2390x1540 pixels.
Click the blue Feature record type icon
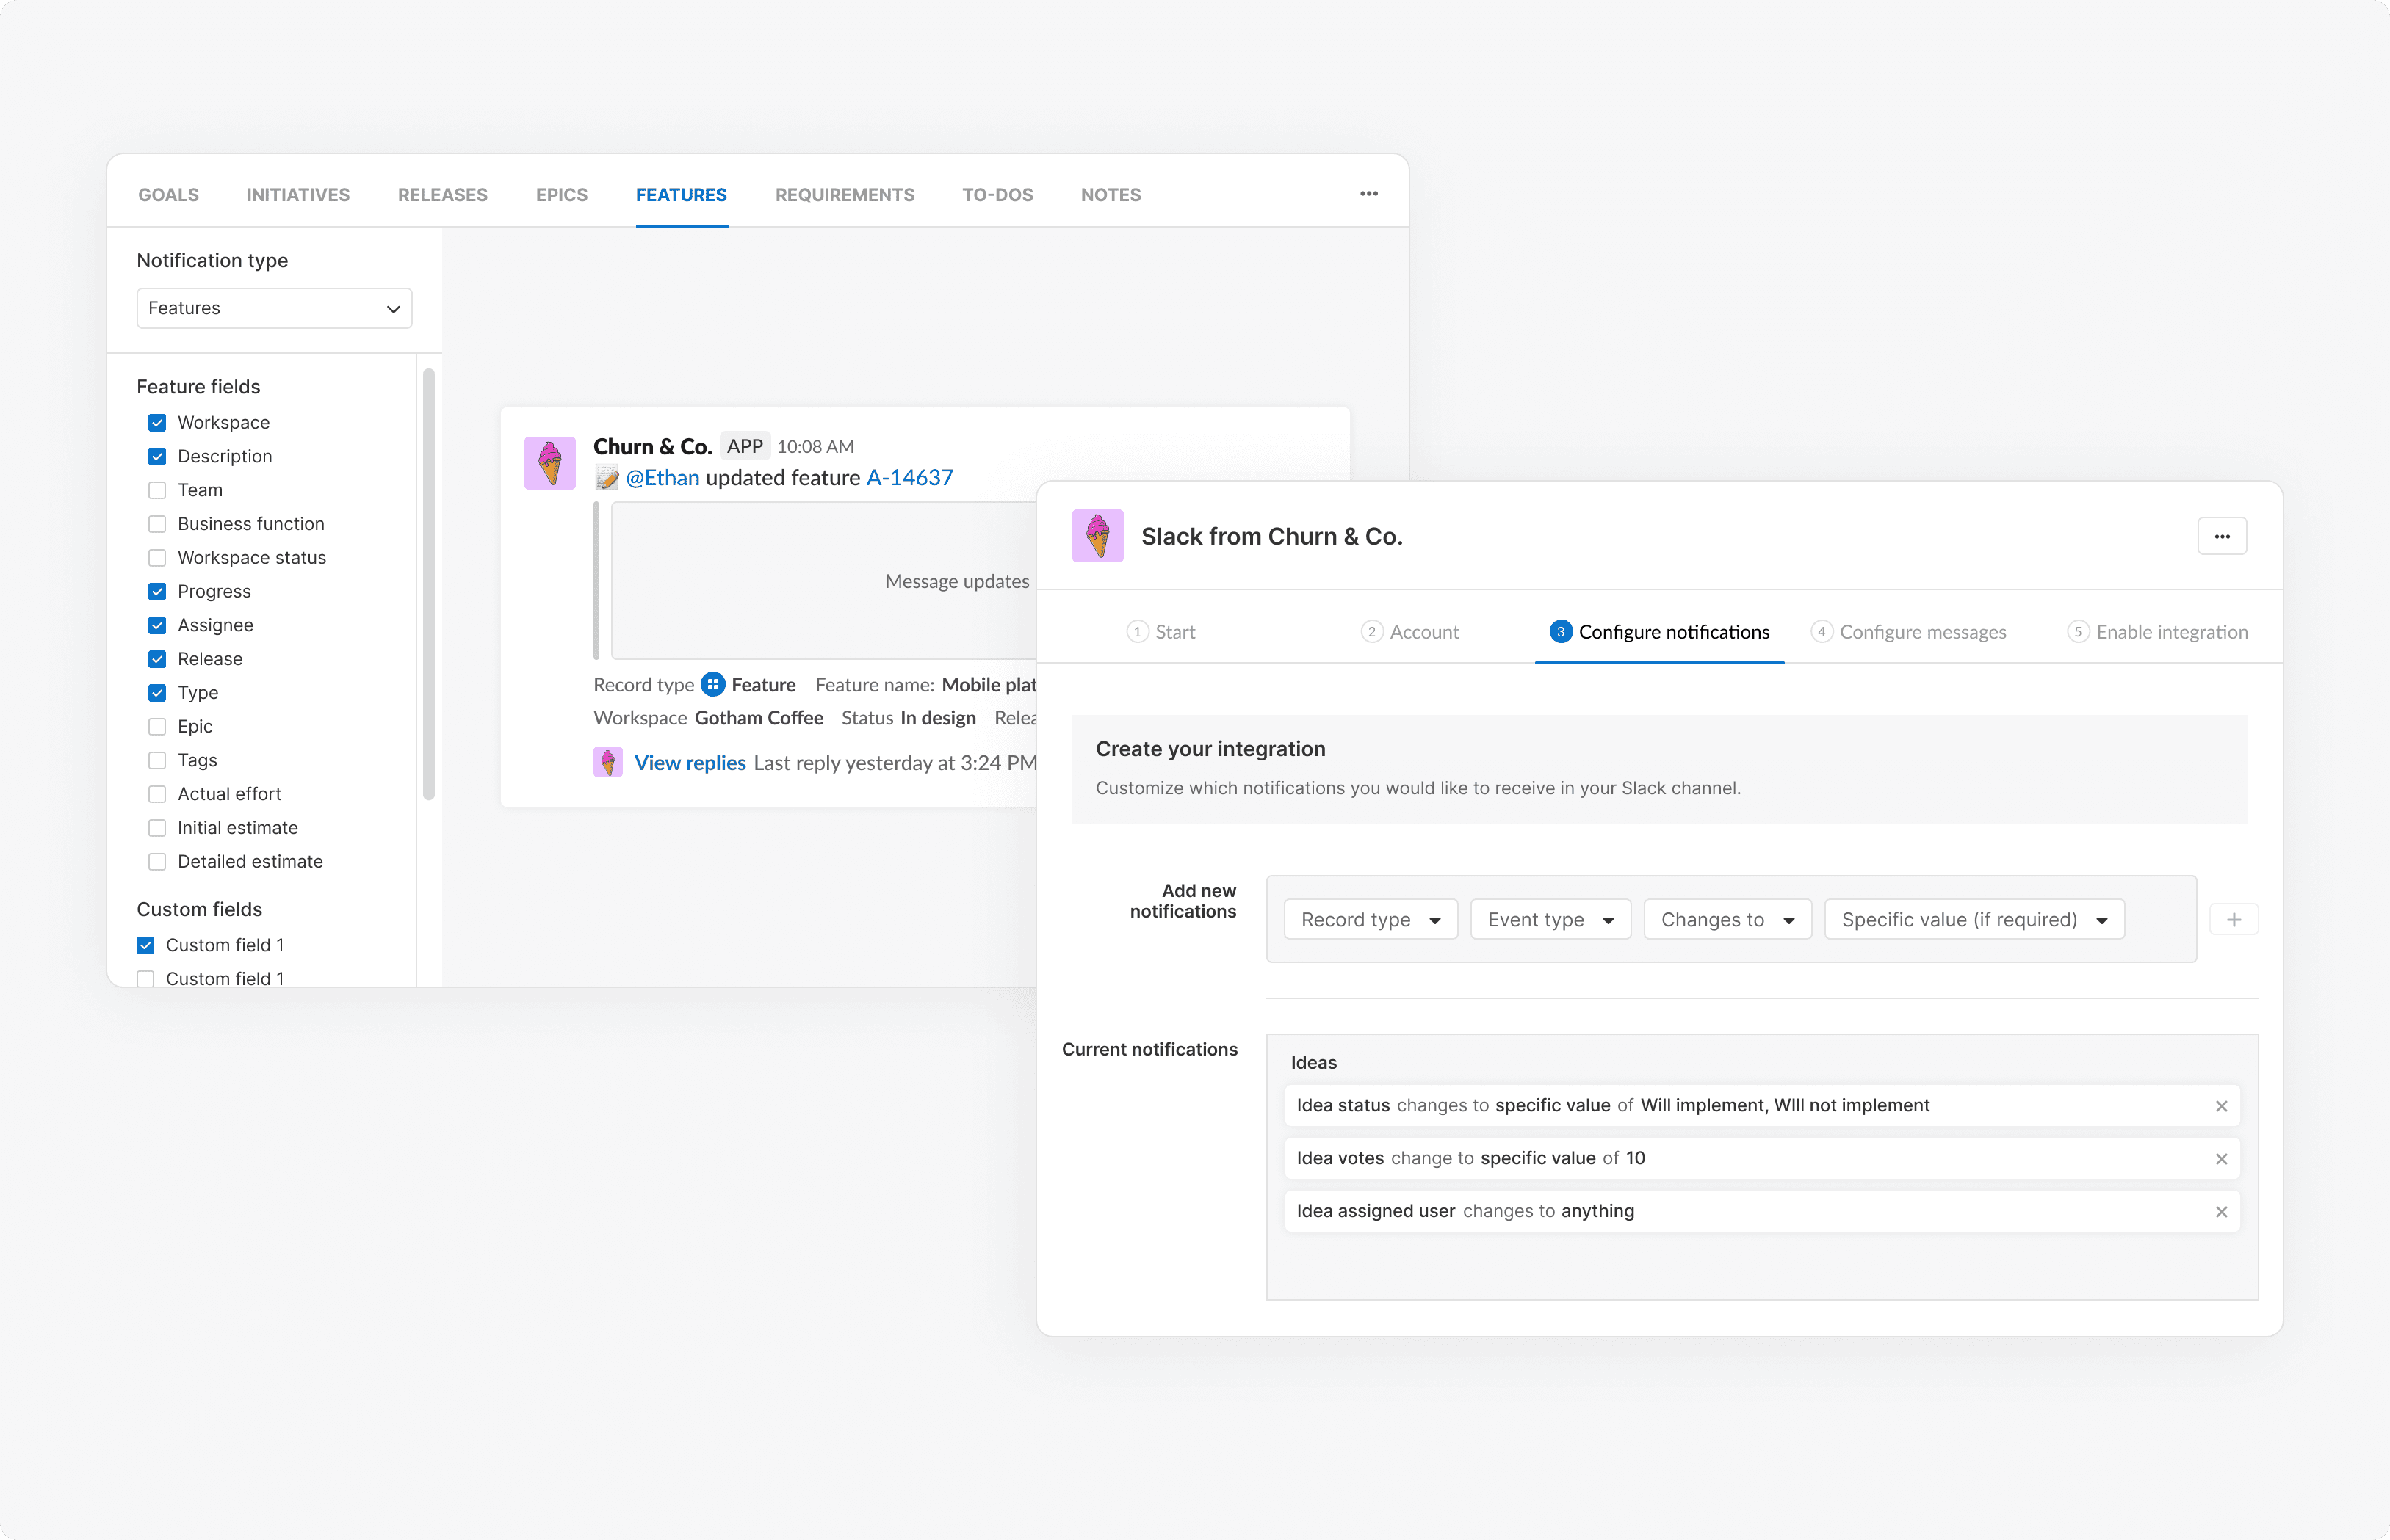tap(712, 685)
